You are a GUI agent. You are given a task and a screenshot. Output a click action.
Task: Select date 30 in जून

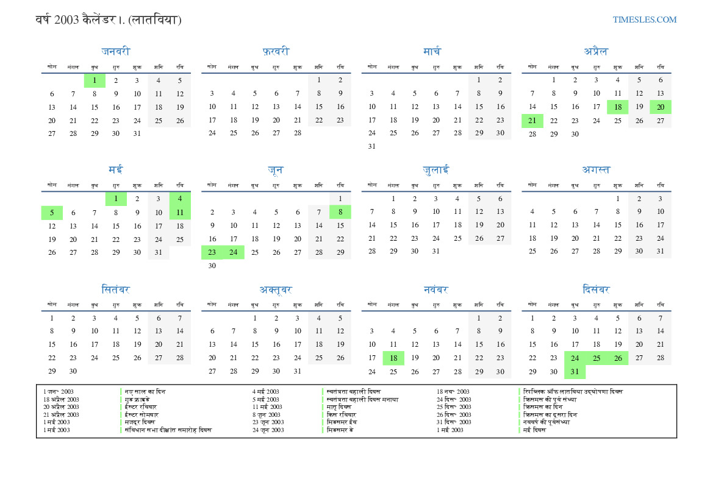click(212, 266)
